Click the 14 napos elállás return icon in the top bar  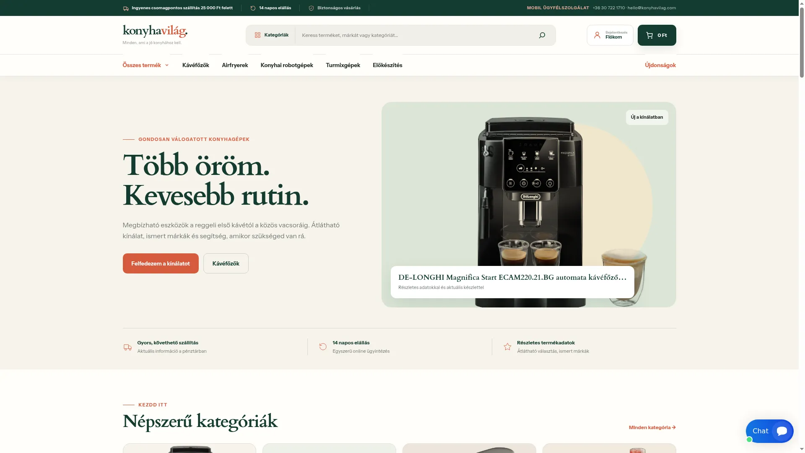[x=253, y=8]
